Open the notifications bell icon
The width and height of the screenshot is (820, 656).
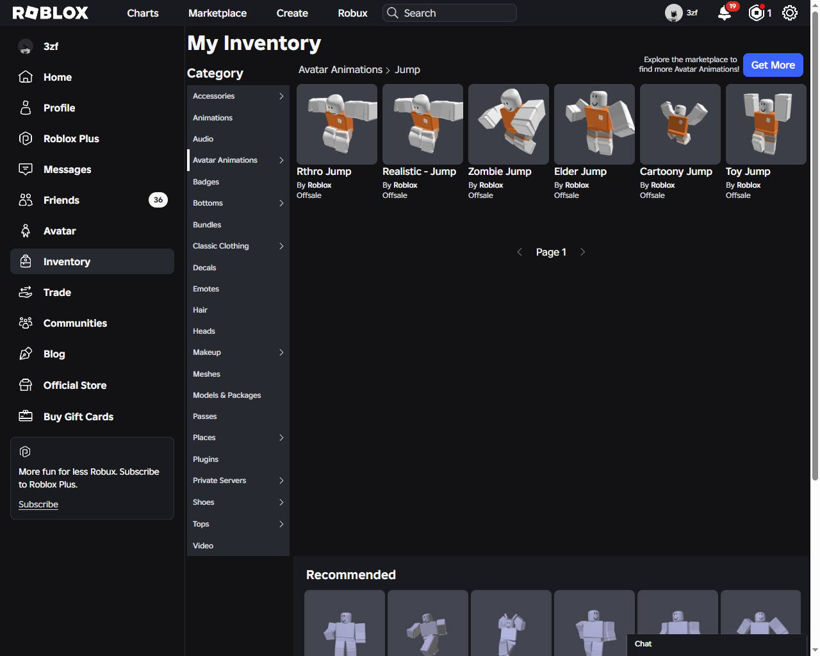click(725, 13)
